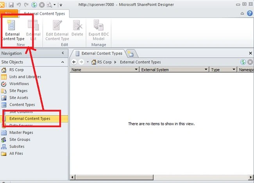Click the RS Corp home icon in navigation
The width and height of the screenshot is (254, 183).
[x=4, y=70]
